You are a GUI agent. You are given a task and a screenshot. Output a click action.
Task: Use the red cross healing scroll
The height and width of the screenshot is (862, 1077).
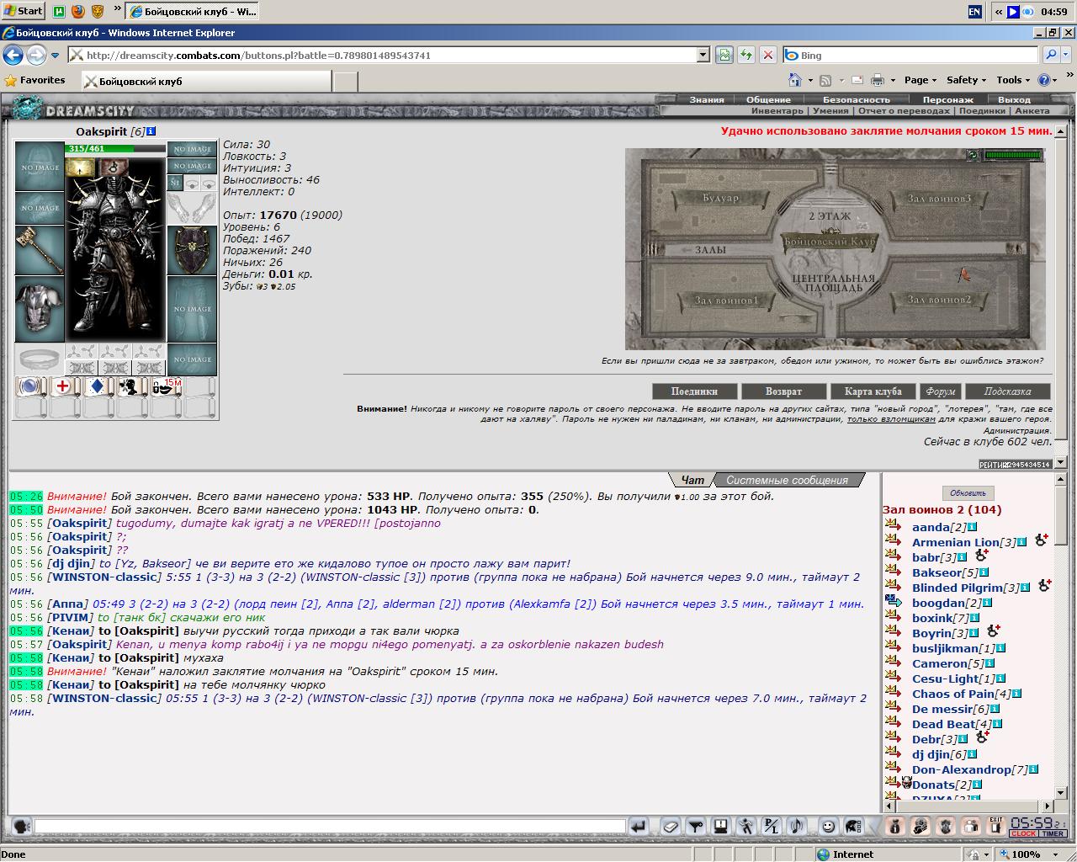pyautogui.click(x=63, y=387)
